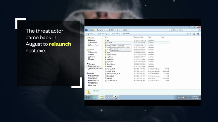Click the Search Robotic input field
The height and width of the screenshot is (122, 218).
[186, 30]
